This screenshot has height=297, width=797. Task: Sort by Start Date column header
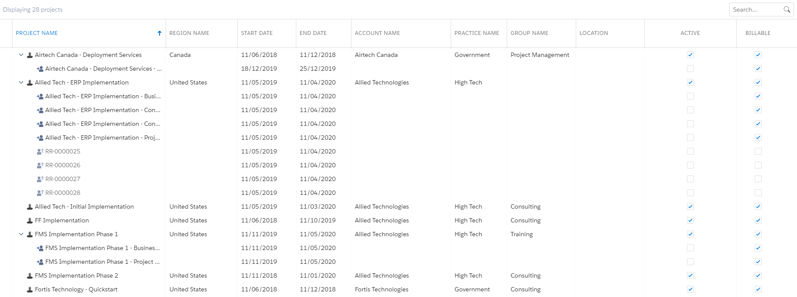pos(257,33)
